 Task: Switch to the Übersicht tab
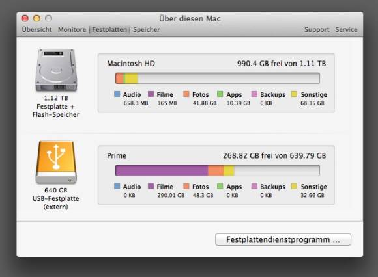point(37,29)
